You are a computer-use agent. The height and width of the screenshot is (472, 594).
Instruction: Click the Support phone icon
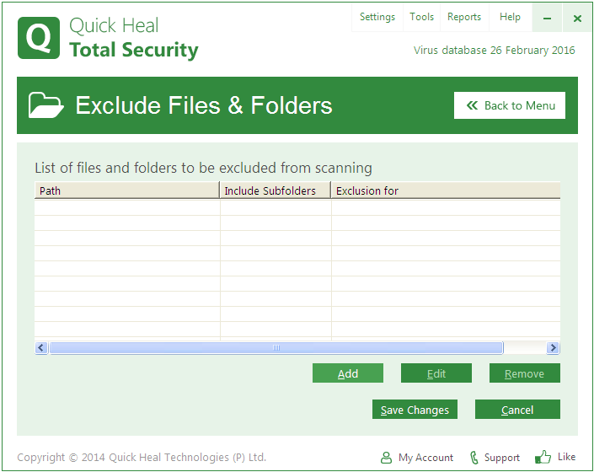point(474,458)
